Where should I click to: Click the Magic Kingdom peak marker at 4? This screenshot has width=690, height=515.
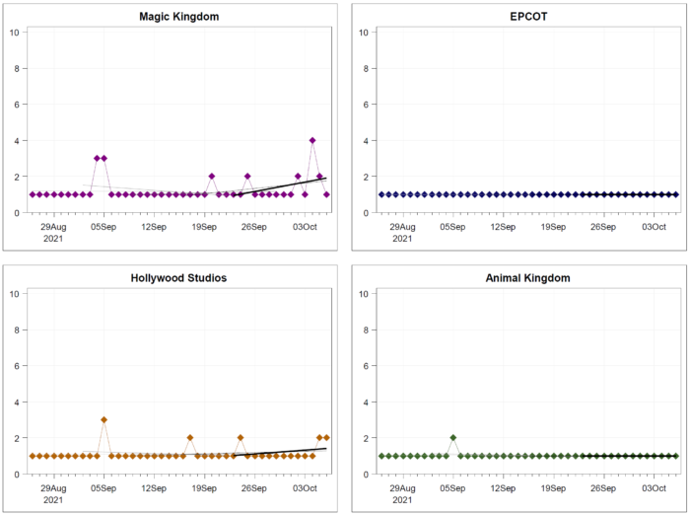click(312, 140)
